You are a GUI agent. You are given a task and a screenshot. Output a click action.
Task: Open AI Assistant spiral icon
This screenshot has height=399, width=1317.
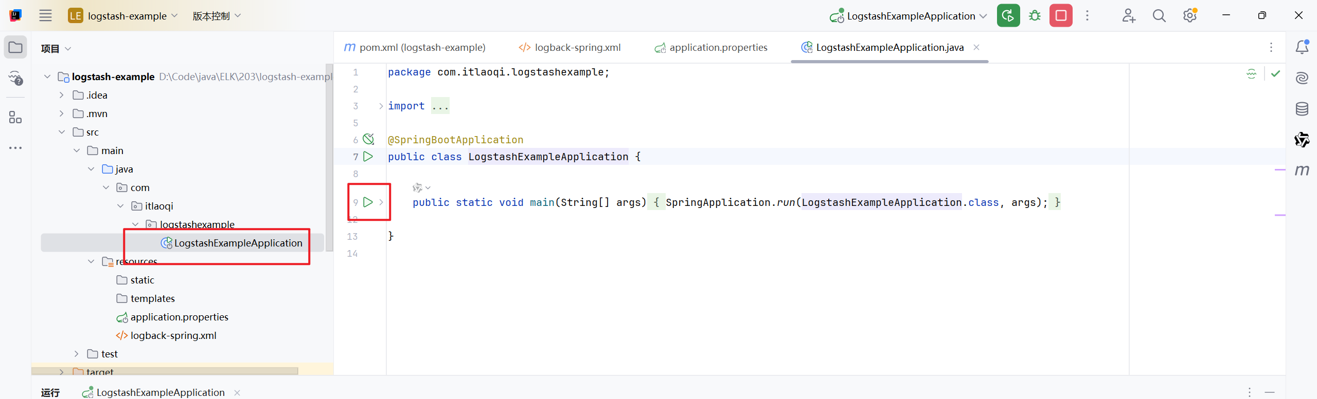[x=1302, y=78]
